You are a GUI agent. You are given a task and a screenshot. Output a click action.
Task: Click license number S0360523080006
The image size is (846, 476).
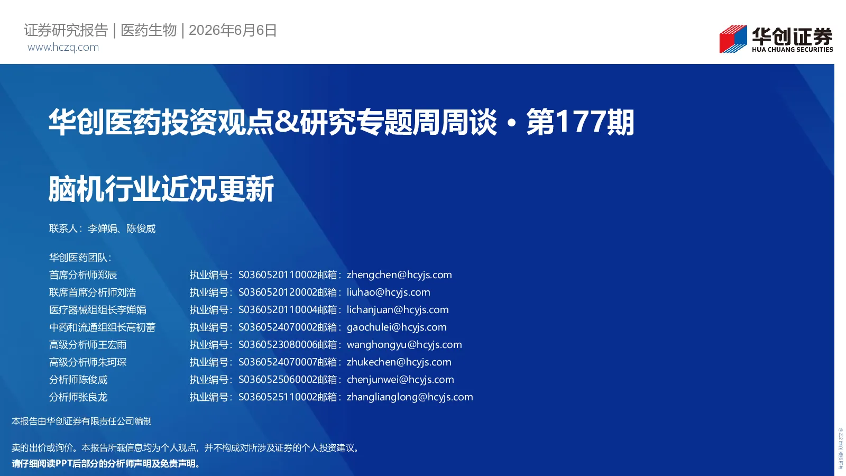pos(278,345)
